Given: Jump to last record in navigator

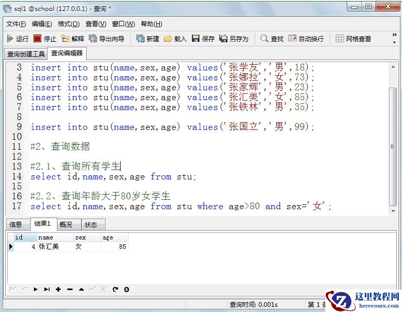Looking at the screenshot, I should (47, 289).
